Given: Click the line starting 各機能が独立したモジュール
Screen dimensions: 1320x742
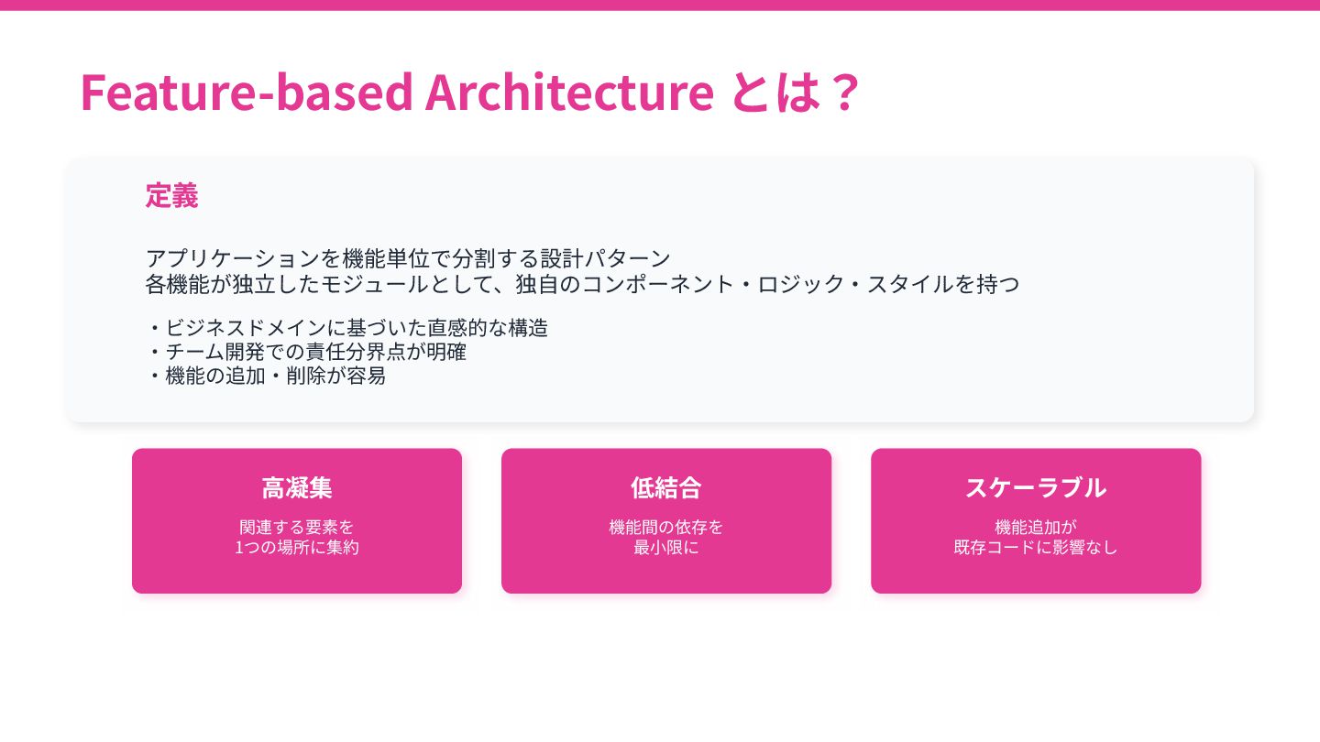Looking at the screenshot, I should pos(582,284).
